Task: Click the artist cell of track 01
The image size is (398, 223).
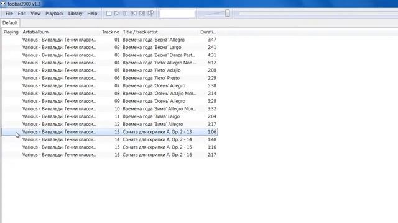Action: point(59,40)
